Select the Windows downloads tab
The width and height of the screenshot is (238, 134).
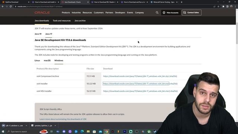pos(59,60)
